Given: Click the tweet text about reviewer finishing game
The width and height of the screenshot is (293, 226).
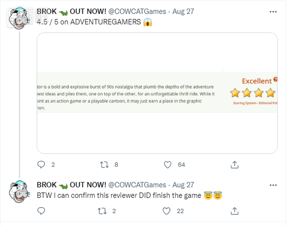Looking at the screenshot, I should click(119, 195).
